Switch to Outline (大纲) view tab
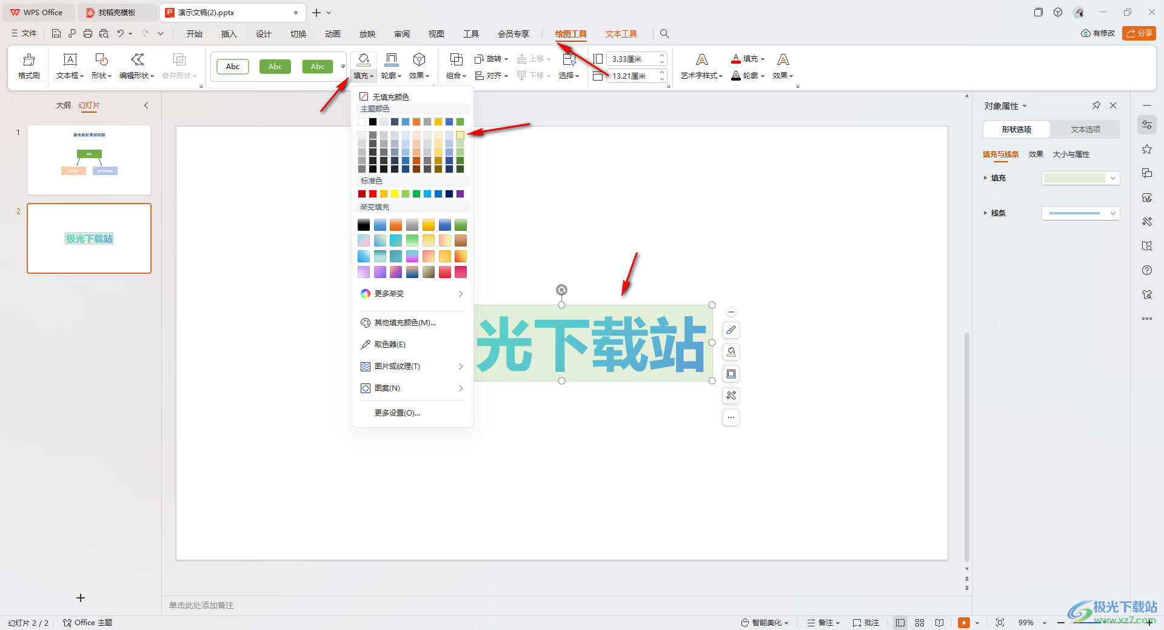Screen dimensions: 1164x630 (x=64, y=105)
